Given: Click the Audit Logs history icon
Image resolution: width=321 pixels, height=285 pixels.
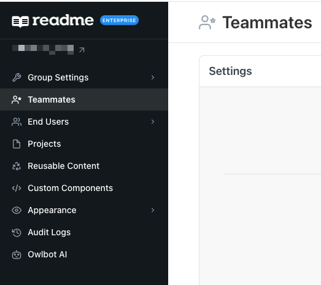Looking at the screenshot, I should pyautogui.click(x=17, y=232).
